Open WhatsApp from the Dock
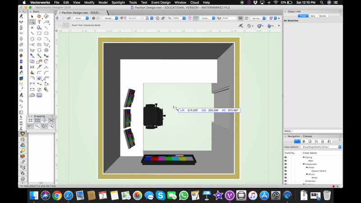The width and height of the screenshot is (361, 203). click(184, 196)
